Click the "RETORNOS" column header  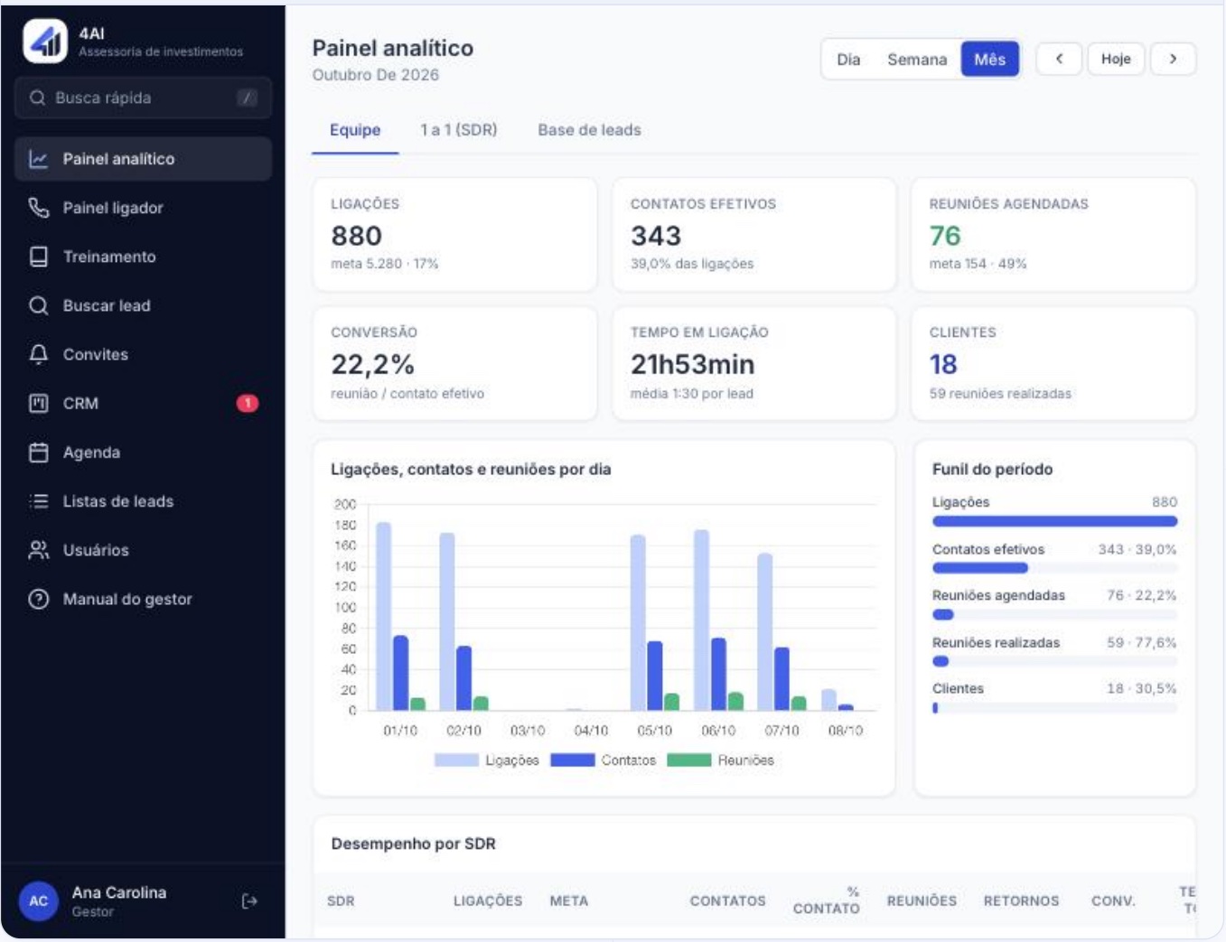click(1021, 900)
